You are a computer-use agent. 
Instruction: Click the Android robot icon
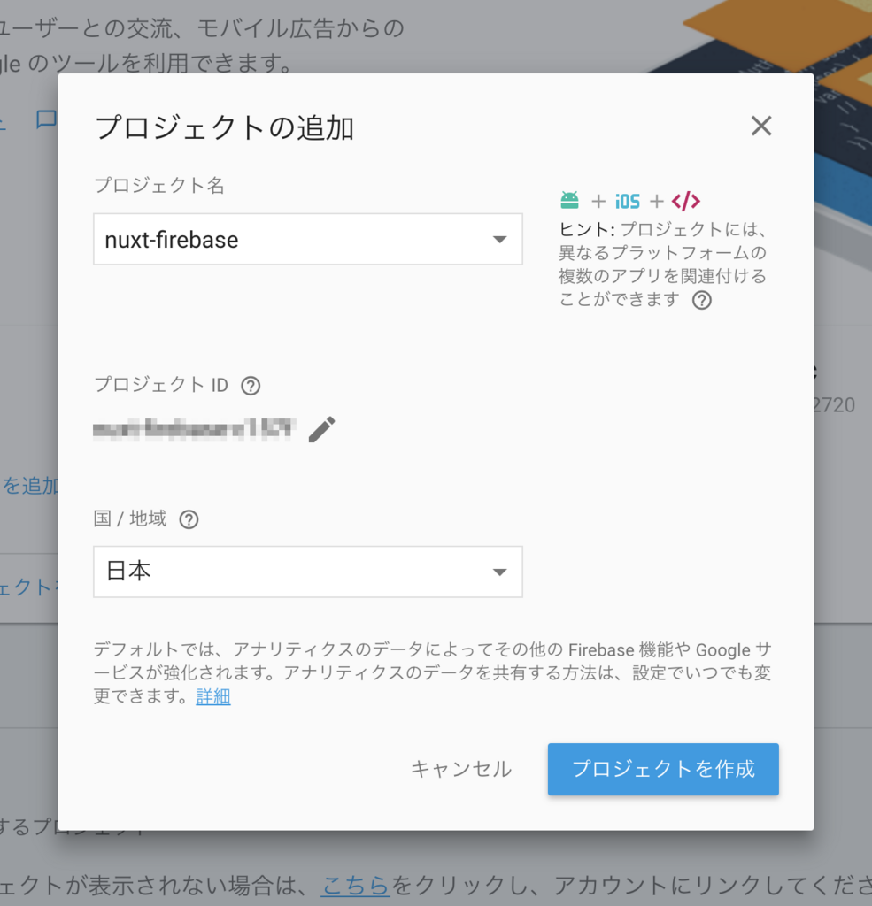569,201
